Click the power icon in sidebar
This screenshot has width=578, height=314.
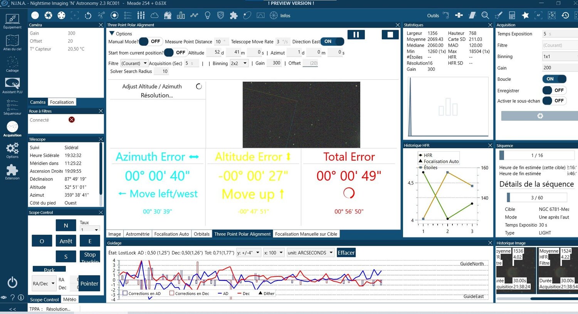(12, 282)
